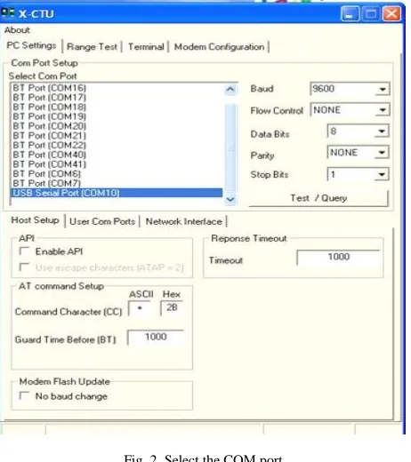Open the User Com Ports tab
Screen dimensions: 411x462
(102, 221)
